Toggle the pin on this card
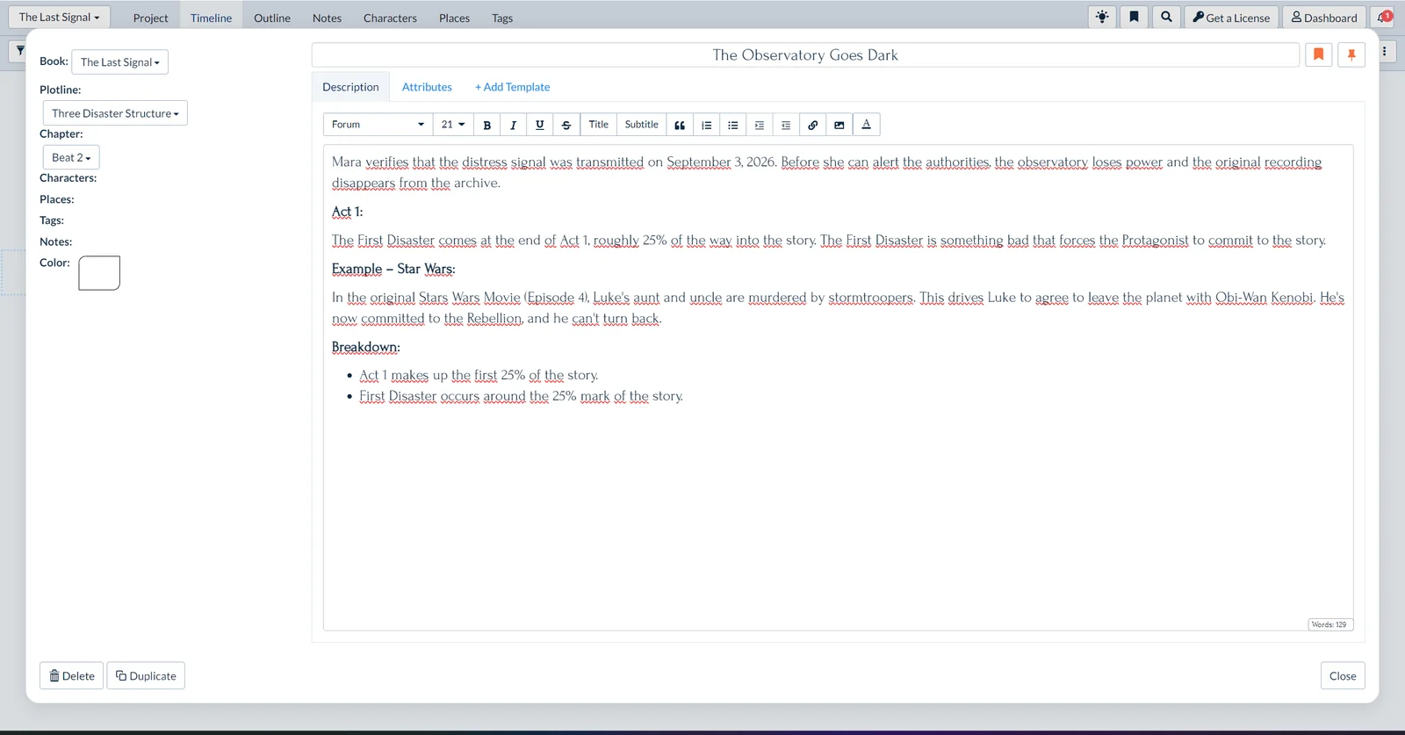 [1351, 54]
